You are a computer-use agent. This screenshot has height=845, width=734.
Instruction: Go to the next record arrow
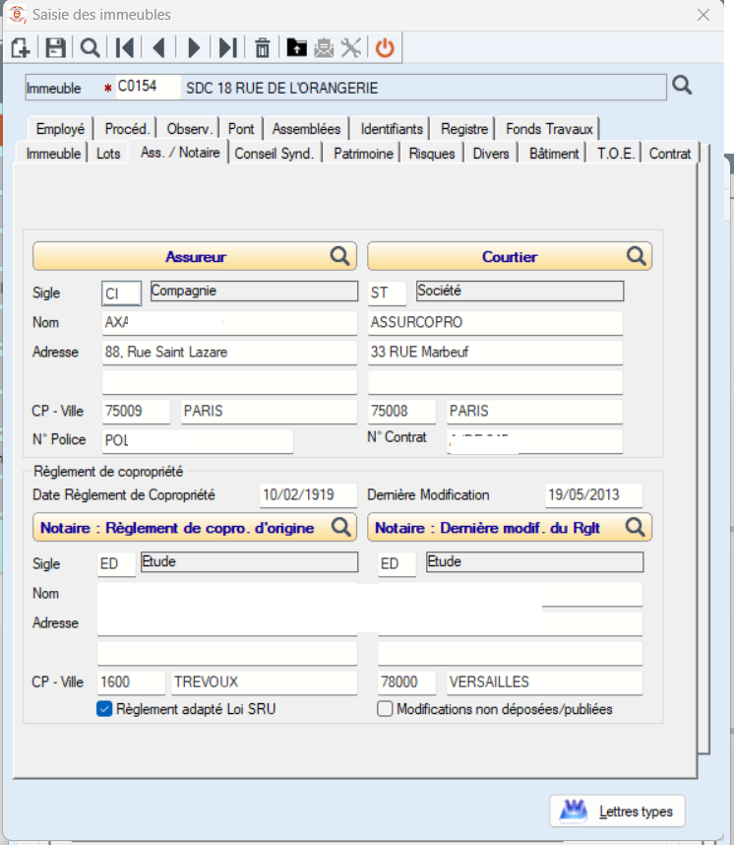[194, 48]
